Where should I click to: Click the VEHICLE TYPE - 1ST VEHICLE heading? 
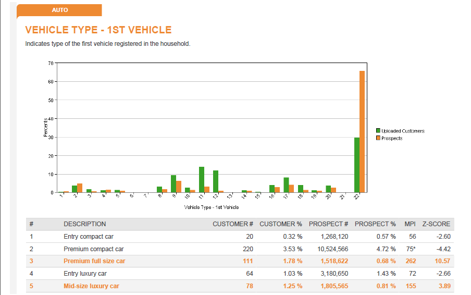point(98,30)
